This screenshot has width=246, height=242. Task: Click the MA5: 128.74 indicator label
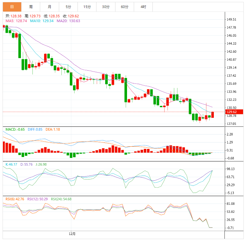point(16,21)
